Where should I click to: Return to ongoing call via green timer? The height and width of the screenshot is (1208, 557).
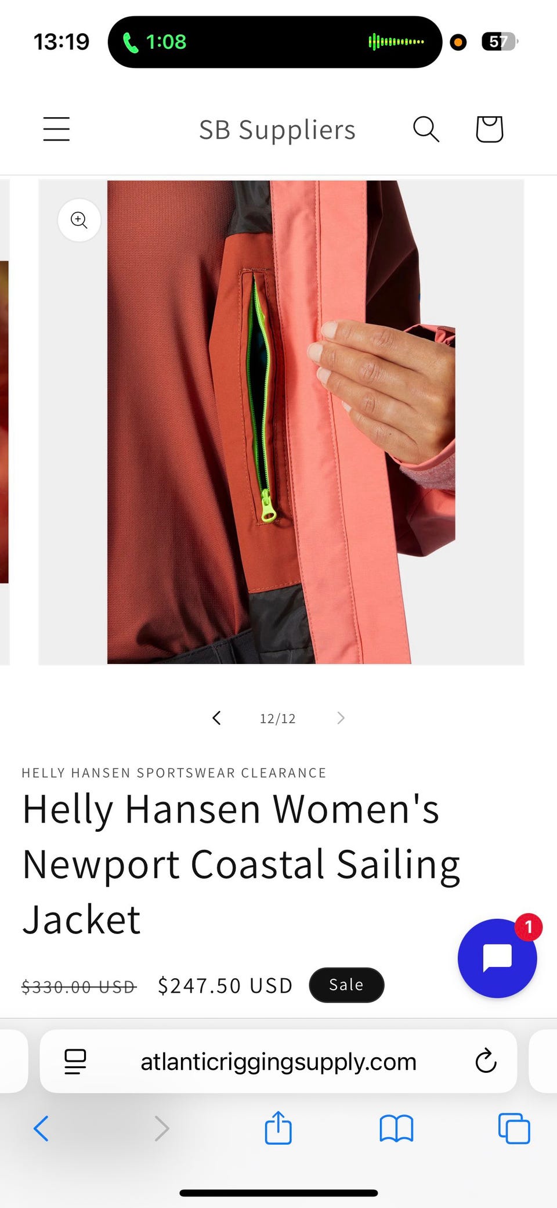point(155,42)
